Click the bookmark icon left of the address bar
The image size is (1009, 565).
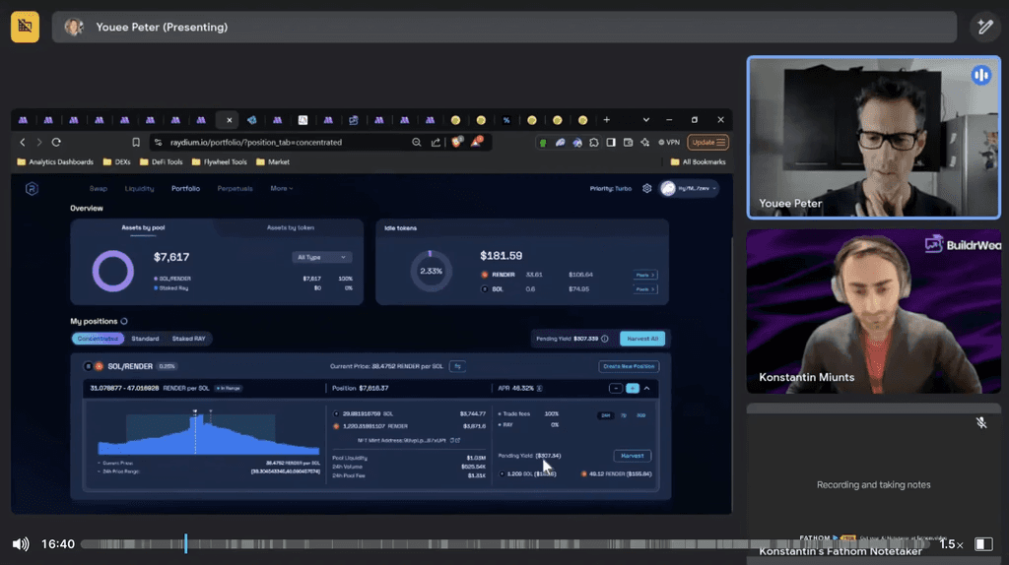[136, 142]
